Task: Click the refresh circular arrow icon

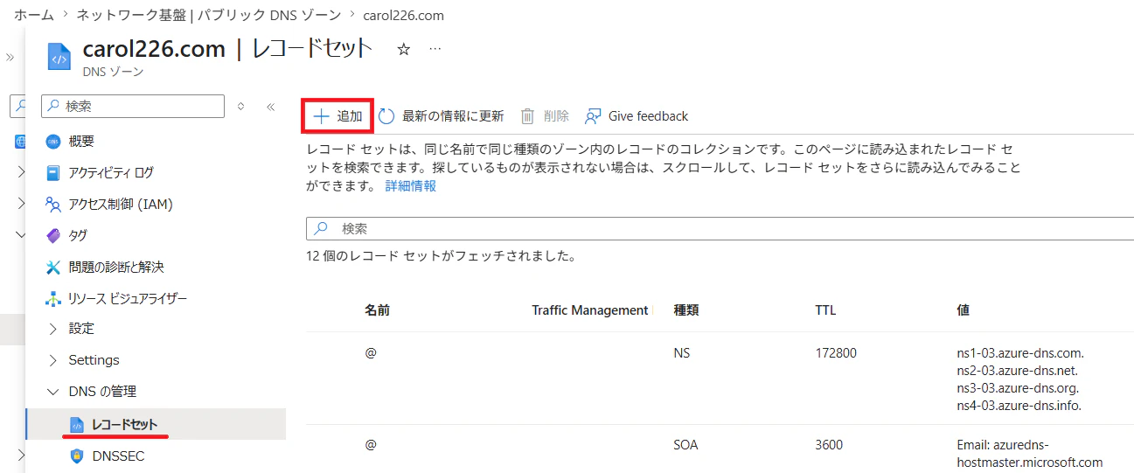Action: click(386, 116)
